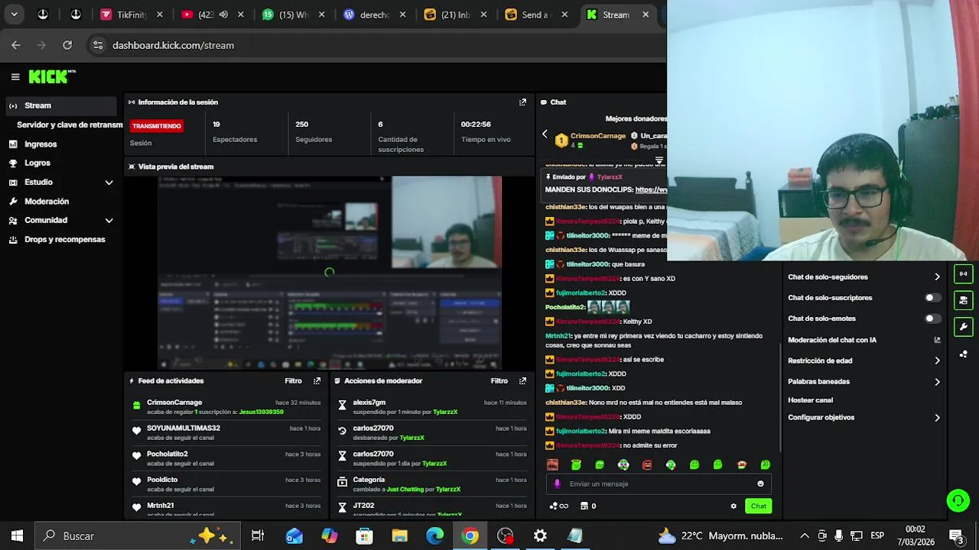Click the Windows taskbar search box
Viewport: 979px width, 550px height.
pyautogui.click(x=136, y=536)
